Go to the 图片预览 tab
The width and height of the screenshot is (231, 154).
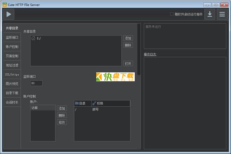click(x=12, y=84)
